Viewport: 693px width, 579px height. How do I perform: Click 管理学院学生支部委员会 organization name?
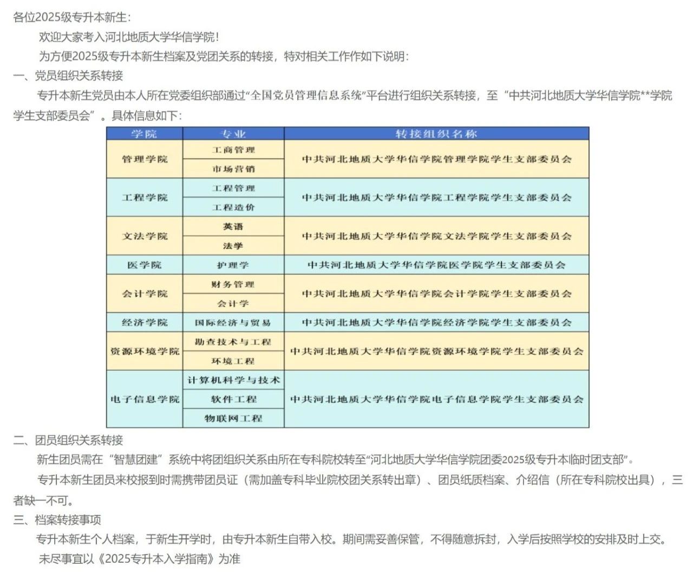tap(436, 159)
